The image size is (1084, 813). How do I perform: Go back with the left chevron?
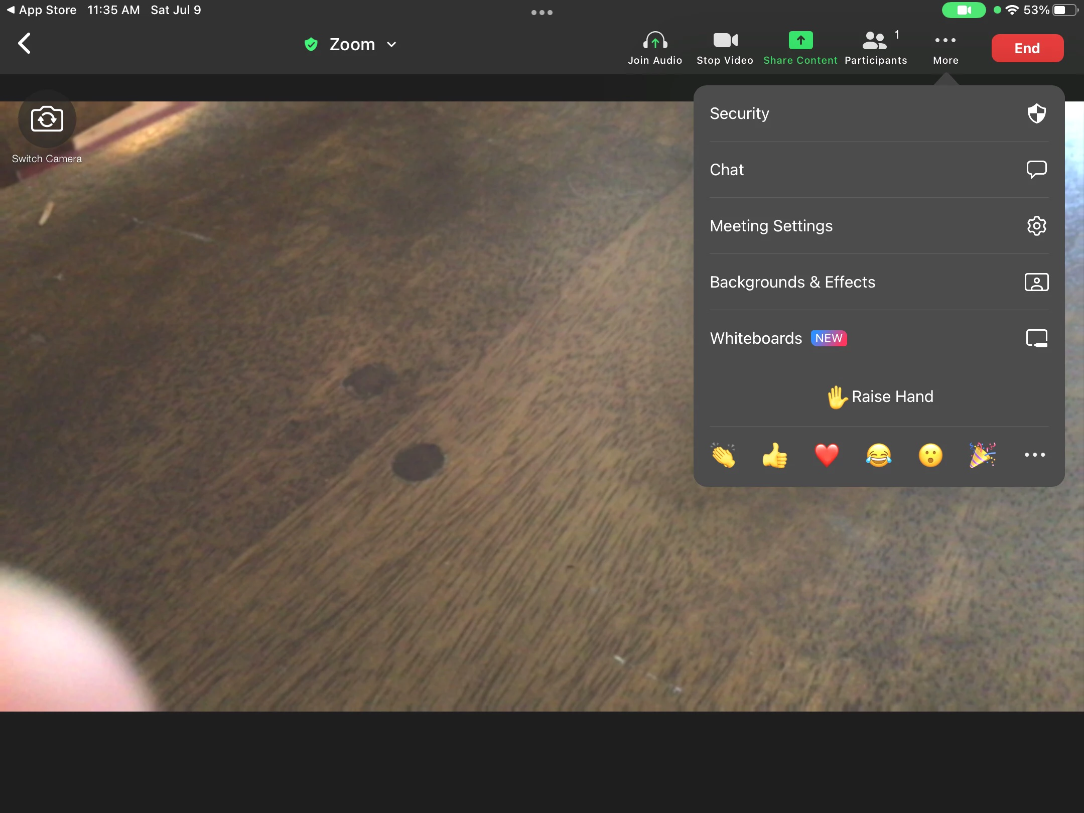click(25, 44)
